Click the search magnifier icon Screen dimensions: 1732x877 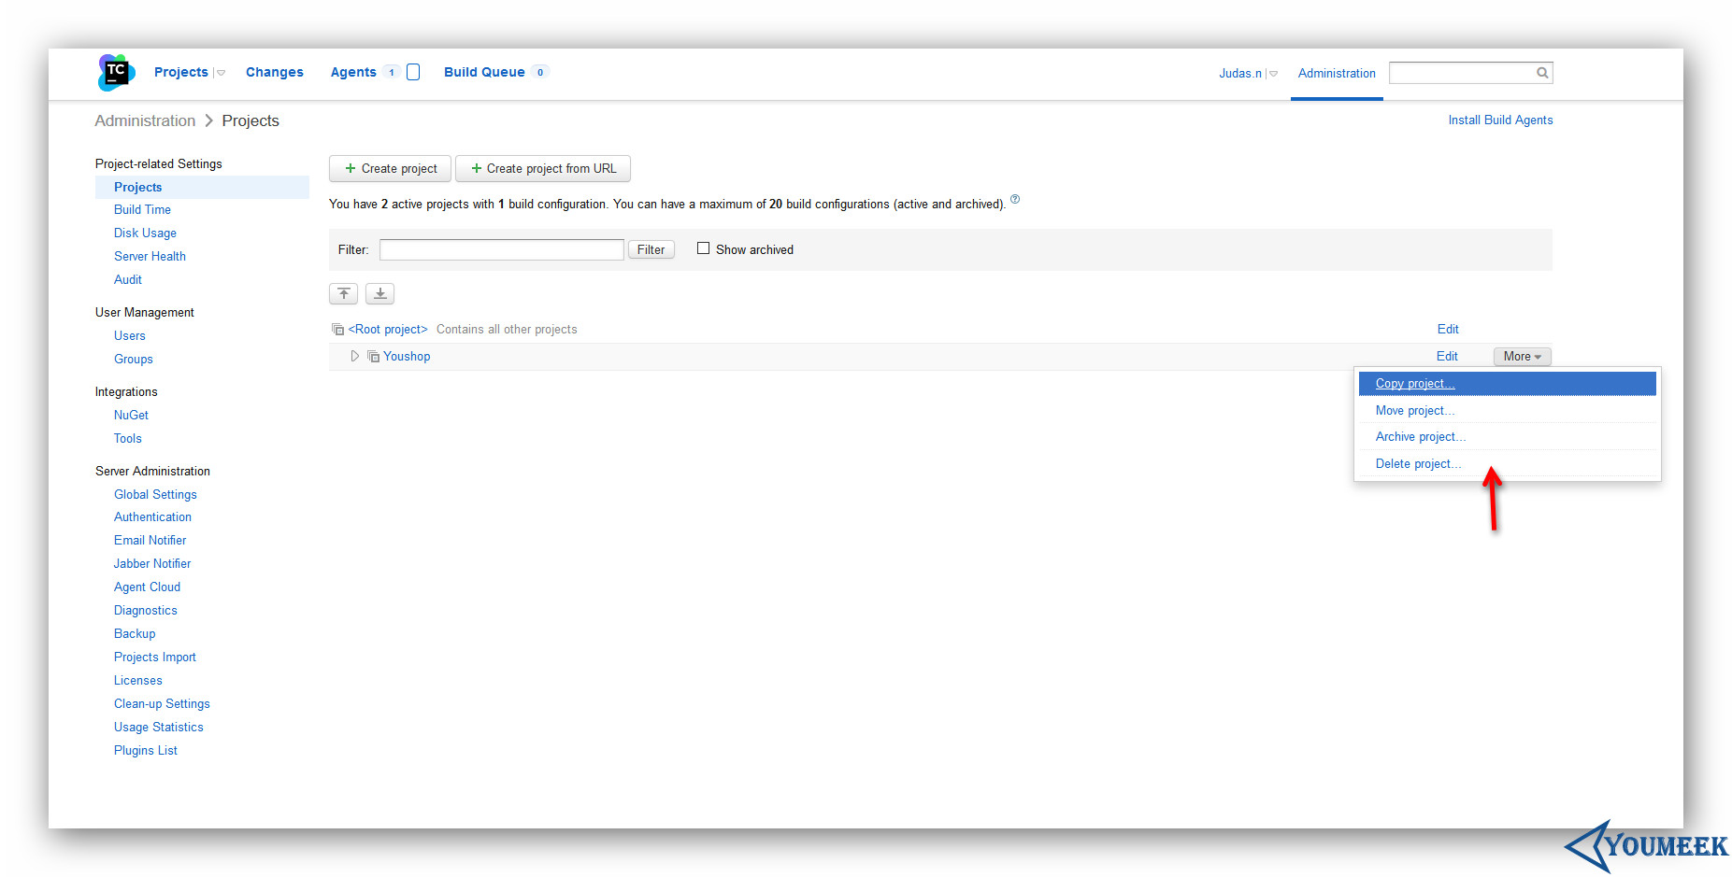coord(1542,73)
